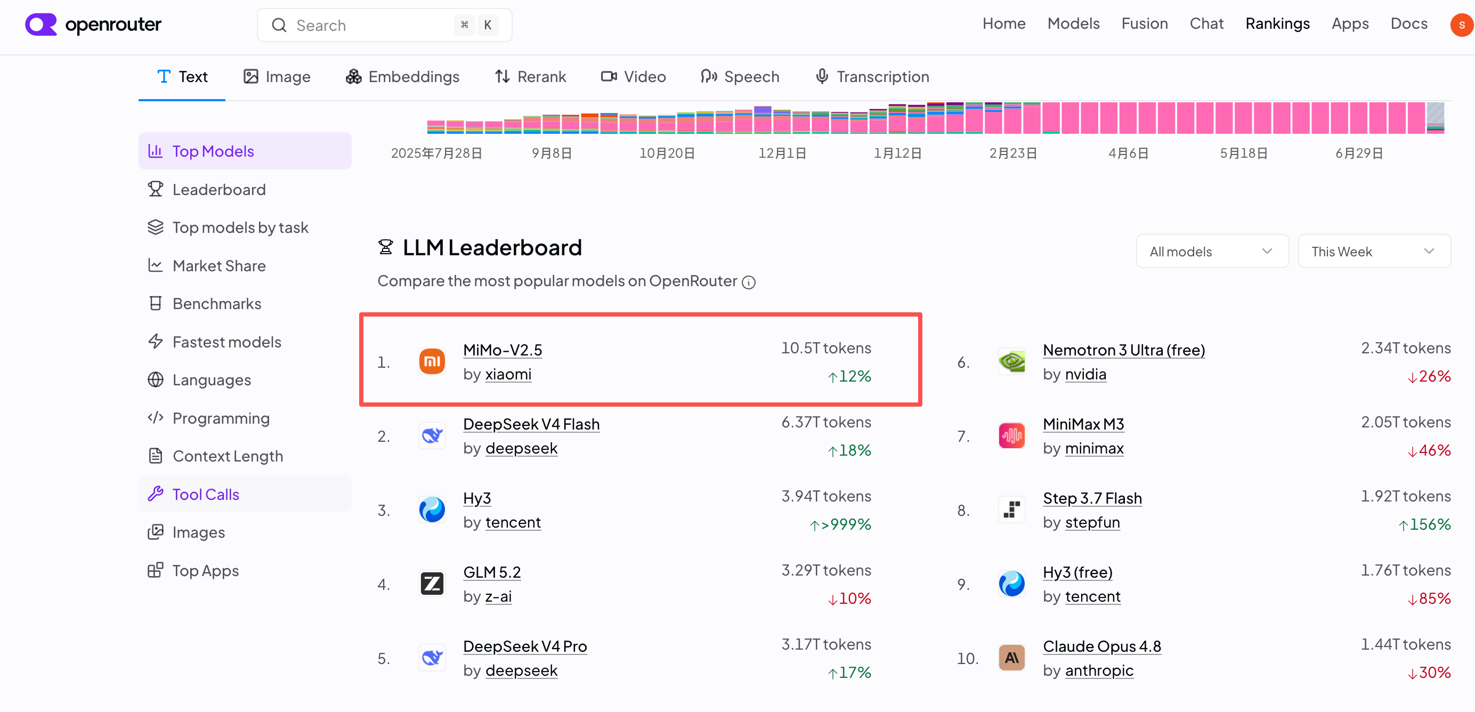The width and height of the screenshot is (1475, 712).
Task: Click the trophy icon next to LLM Leaderboard
Action: point(385,247)
